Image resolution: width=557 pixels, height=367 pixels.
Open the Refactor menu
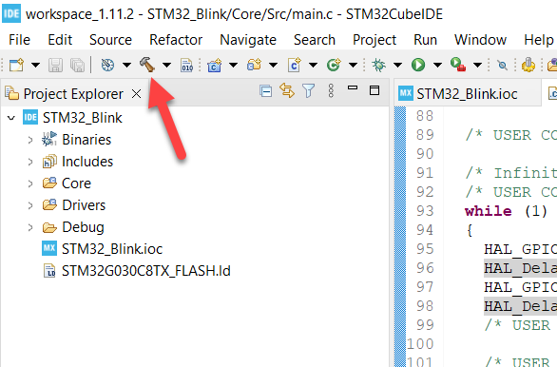(x=176, y=40)
